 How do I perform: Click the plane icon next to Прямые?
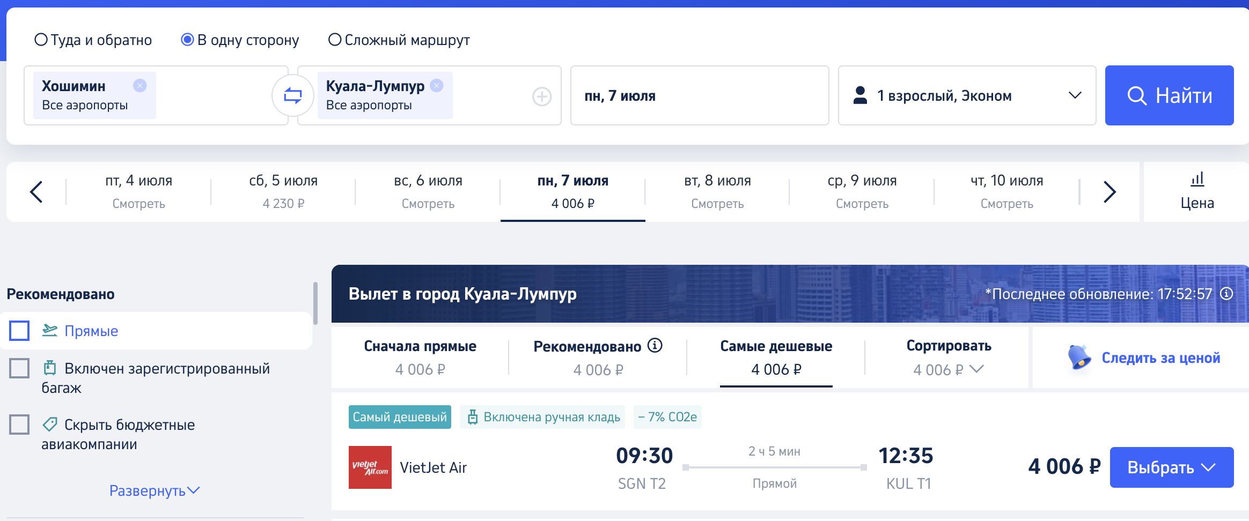tap(50, 330)
